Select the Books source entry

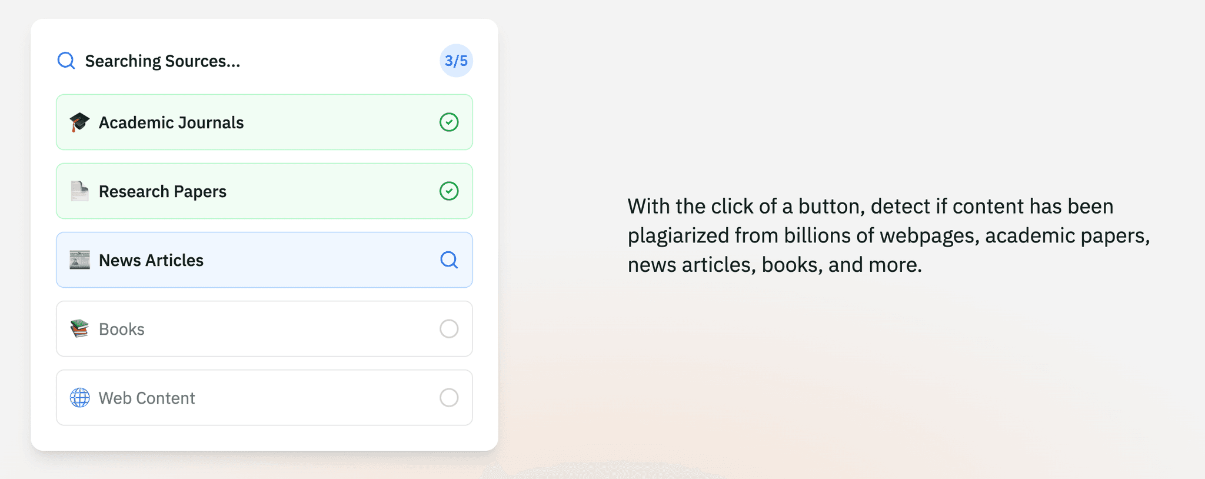coord(264,328)
